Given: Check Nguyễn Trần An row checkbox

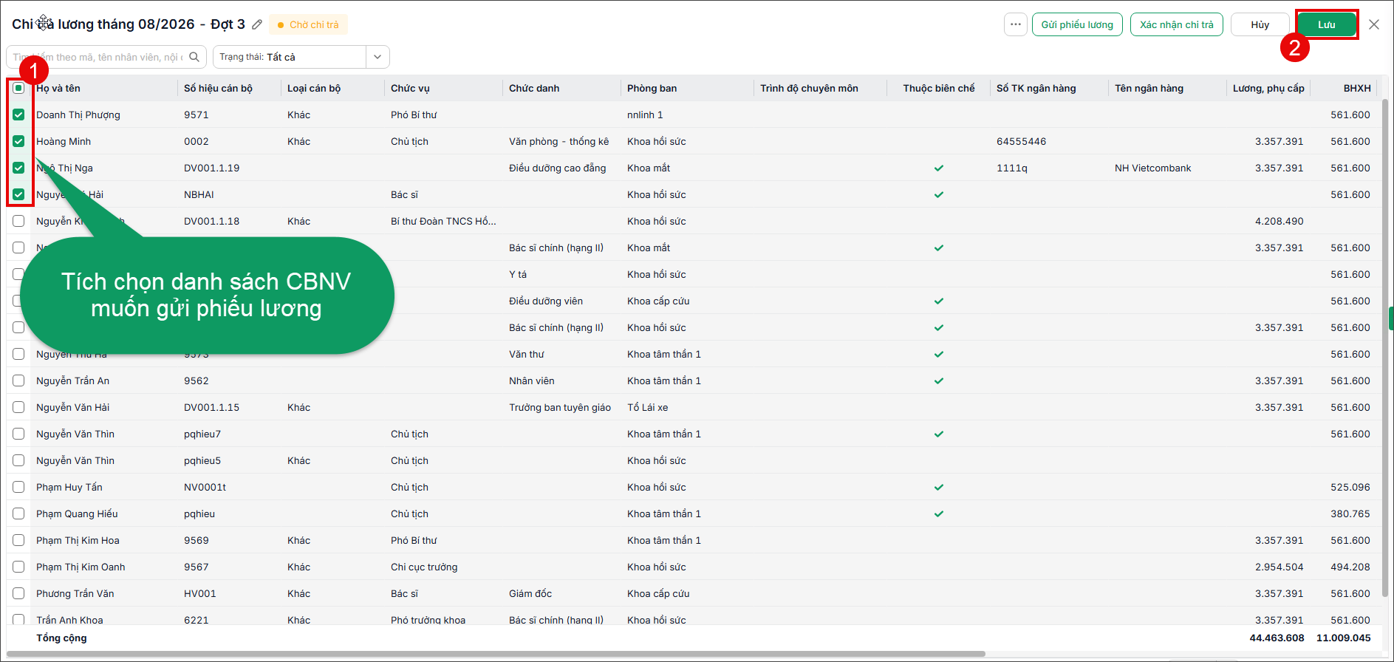Looking at the screenshot, I should click(x=18, y=381).
